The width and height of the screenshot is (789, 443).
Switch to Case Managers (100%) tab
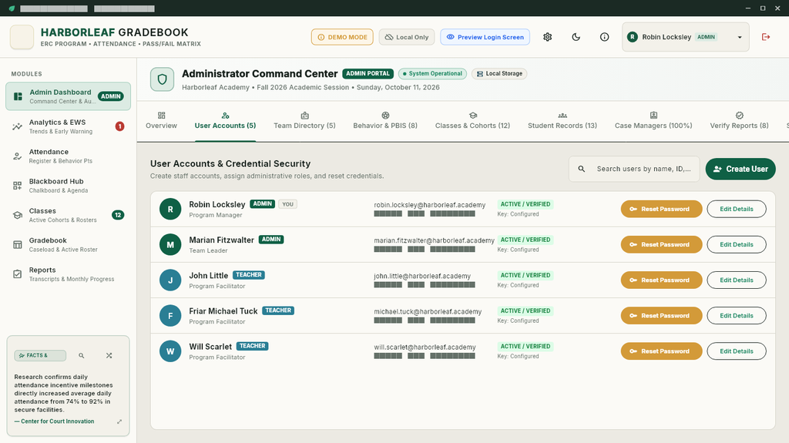pyautogui.click(x=653, y=121)
